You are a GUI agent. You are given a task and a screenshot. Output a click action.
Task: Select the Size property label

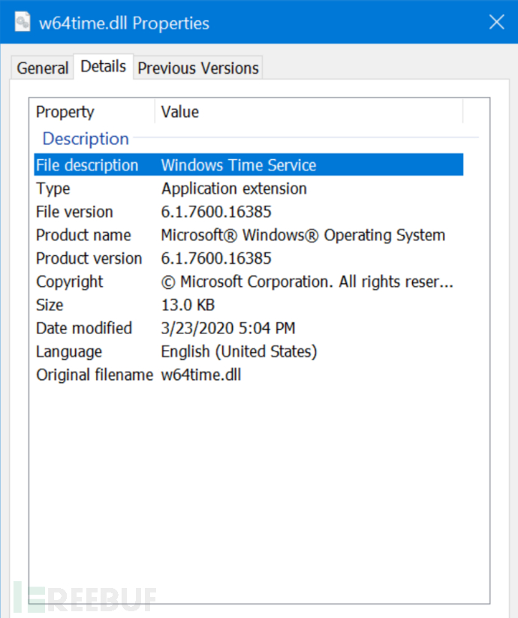50,305
